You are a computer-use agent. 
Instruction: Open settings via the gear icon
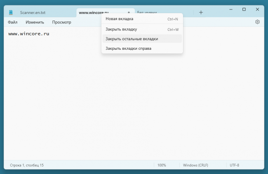(257, 22)
